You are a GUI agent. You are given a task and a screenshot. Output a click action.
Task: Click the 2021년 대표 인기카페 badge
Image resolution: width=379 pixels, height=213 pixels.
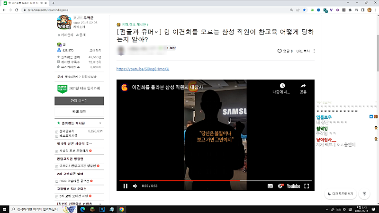click(x=79, y=89)
